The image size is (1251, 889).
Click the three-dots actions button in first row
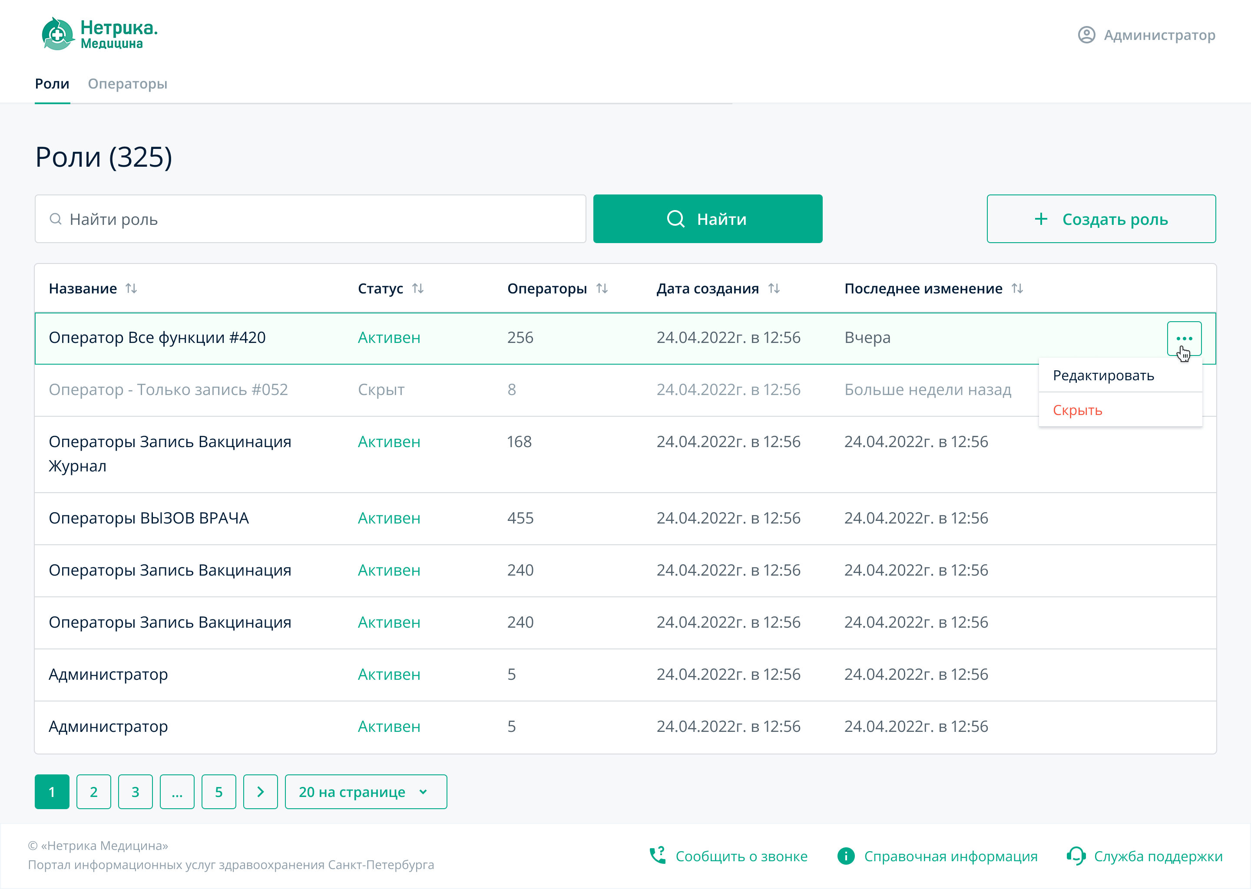pyautogui.click(x=1184, y=338)
